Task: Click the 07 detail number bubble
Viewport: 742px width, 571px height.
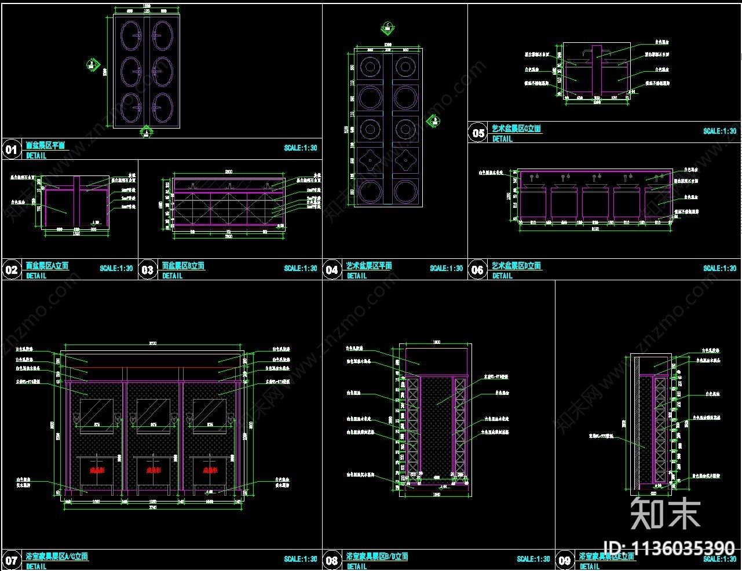Action: (x=12, y=560)
